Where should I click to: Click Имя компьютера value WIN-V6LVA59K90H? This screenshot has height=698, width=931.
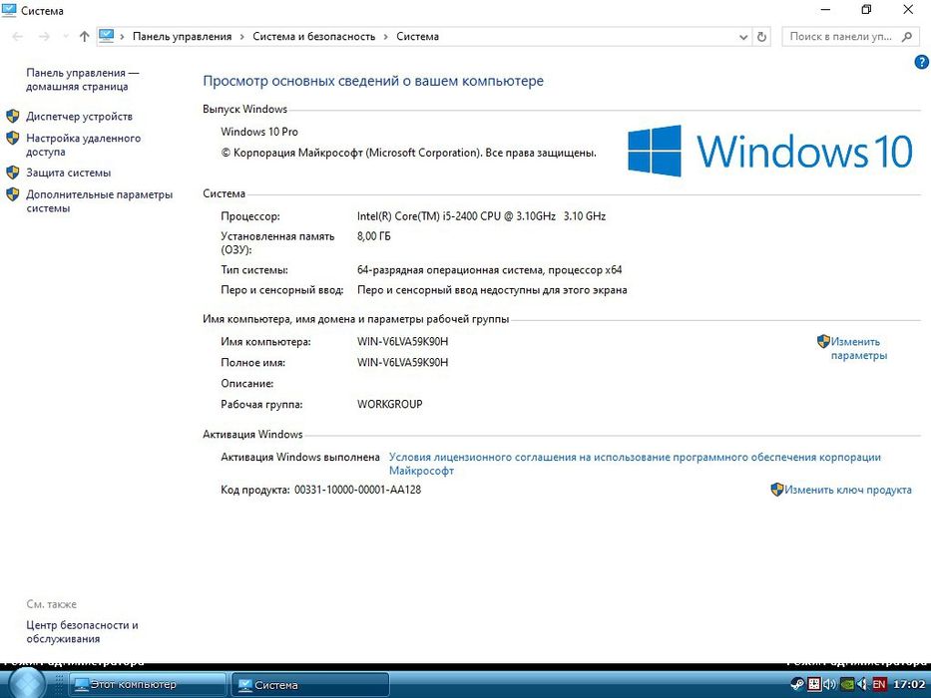[x=402, y=341]
